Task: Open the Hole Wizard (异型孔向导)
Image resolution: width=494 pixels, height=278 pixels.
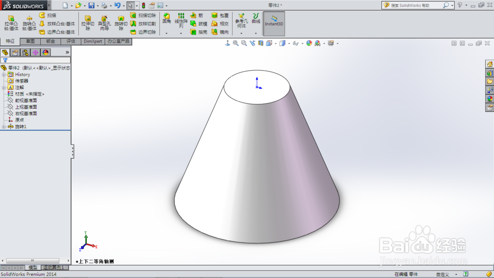Action: point(104,23)
